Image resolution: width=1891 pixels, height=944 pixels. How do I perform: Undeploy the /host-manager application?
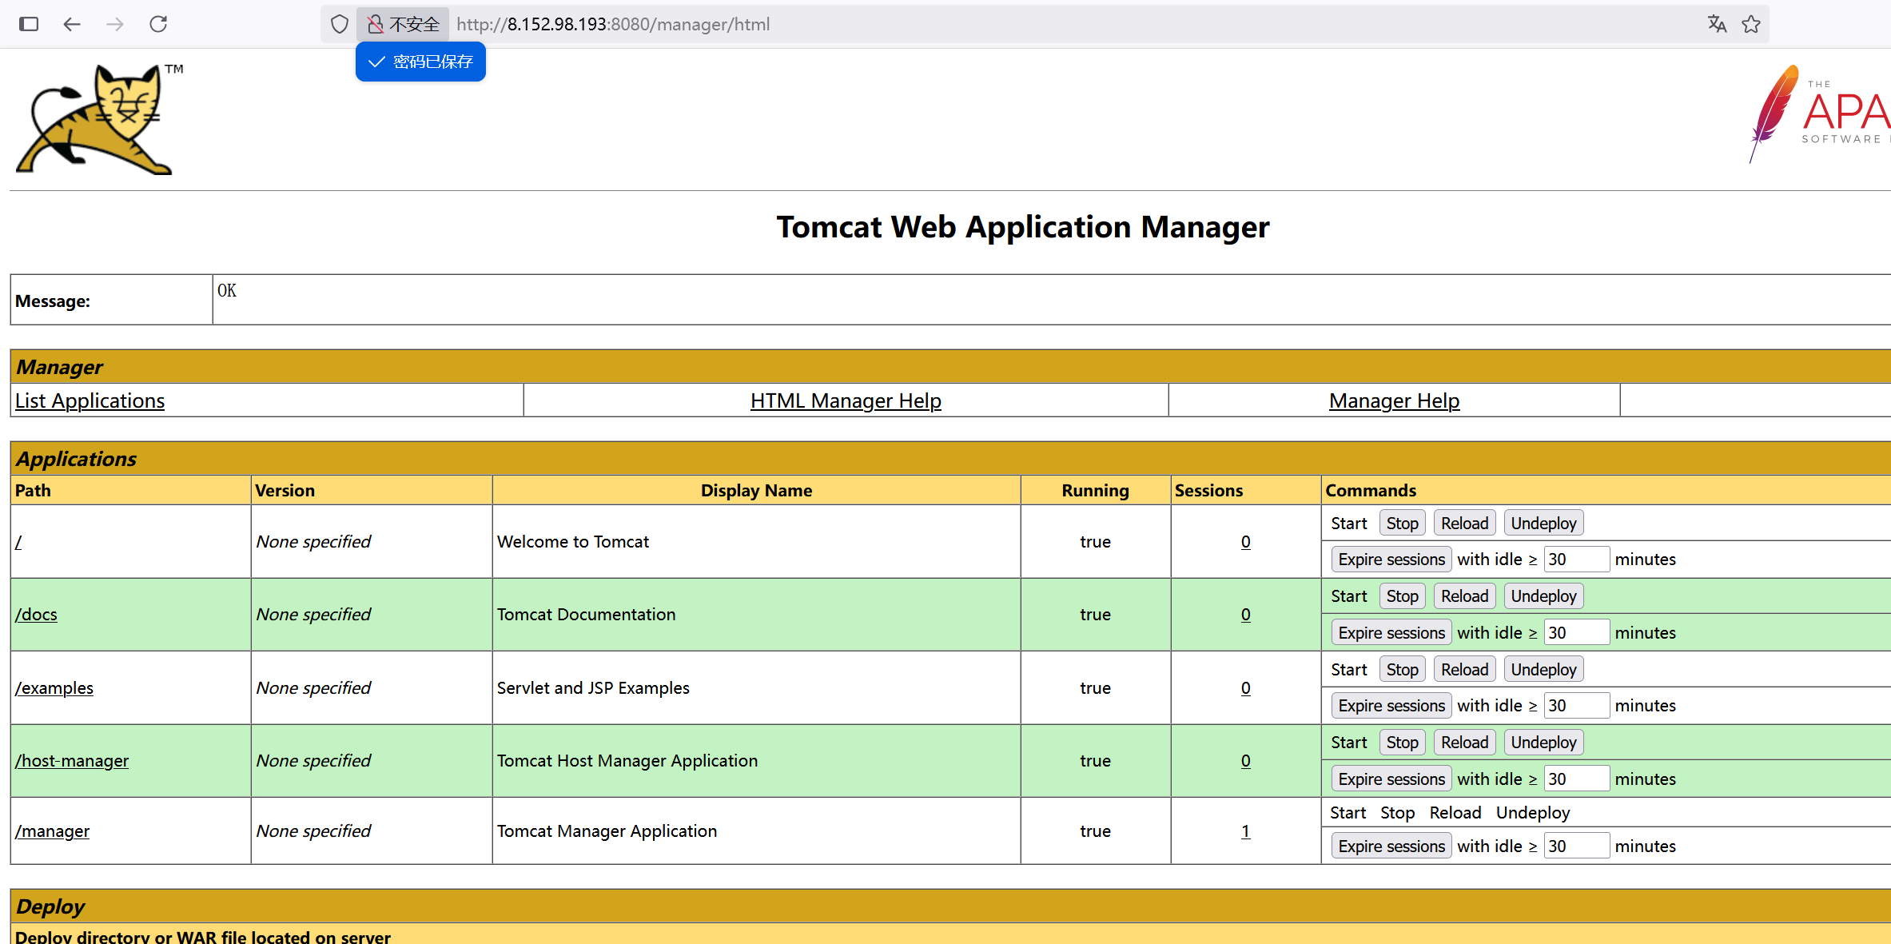pyautogui.click(x=1543, y=743)
